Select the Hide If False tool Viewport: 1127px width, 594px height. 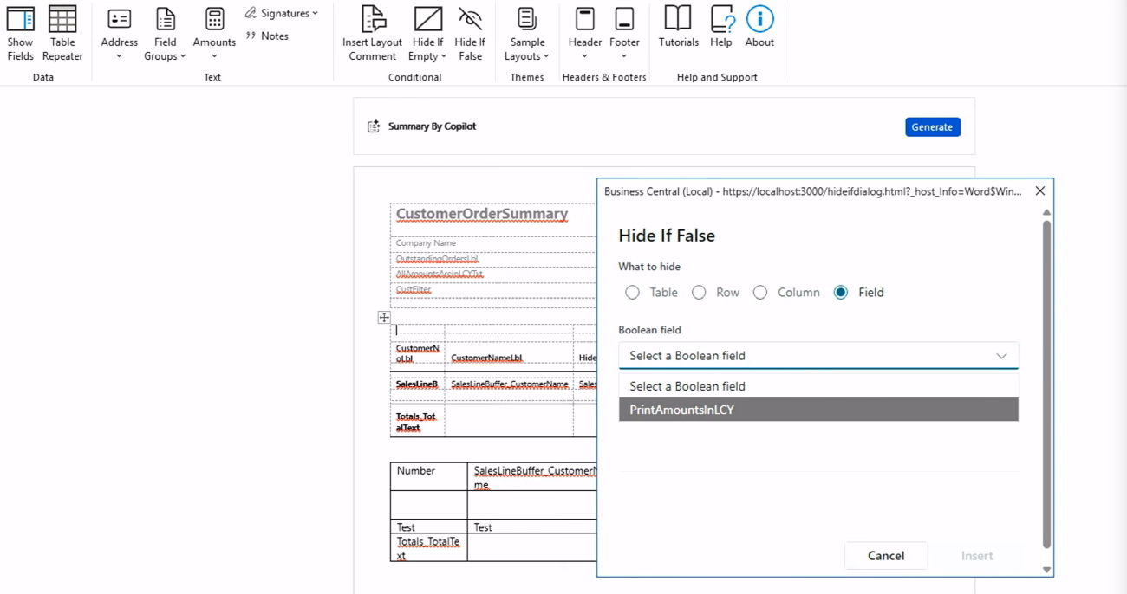click(x=470, y=35)
